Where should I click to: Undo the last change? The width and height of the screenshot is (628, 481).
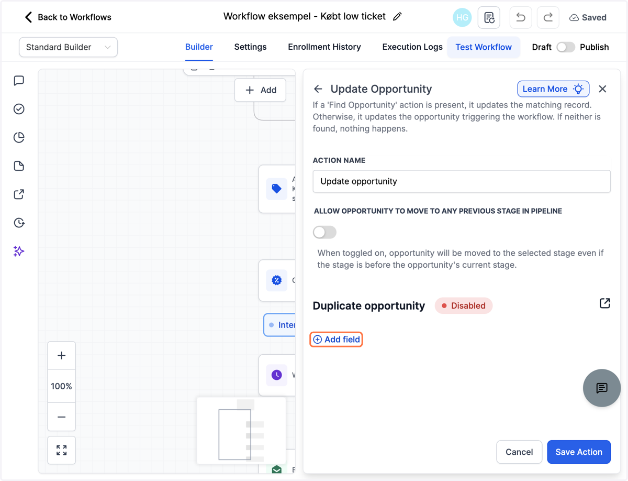coord(521,17)
